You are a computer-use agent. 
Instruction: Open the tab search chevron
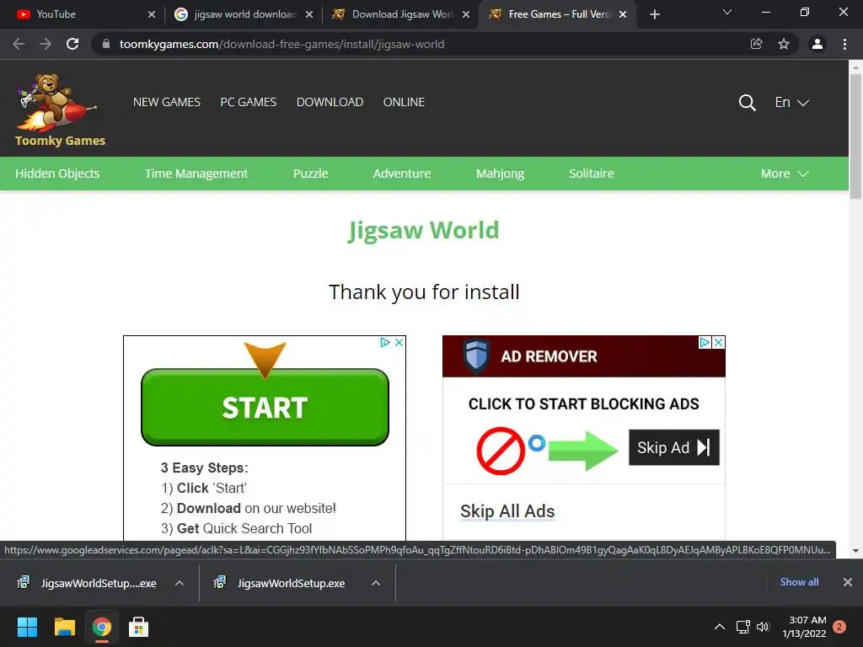pyautogui.click(x=727, y=12)
